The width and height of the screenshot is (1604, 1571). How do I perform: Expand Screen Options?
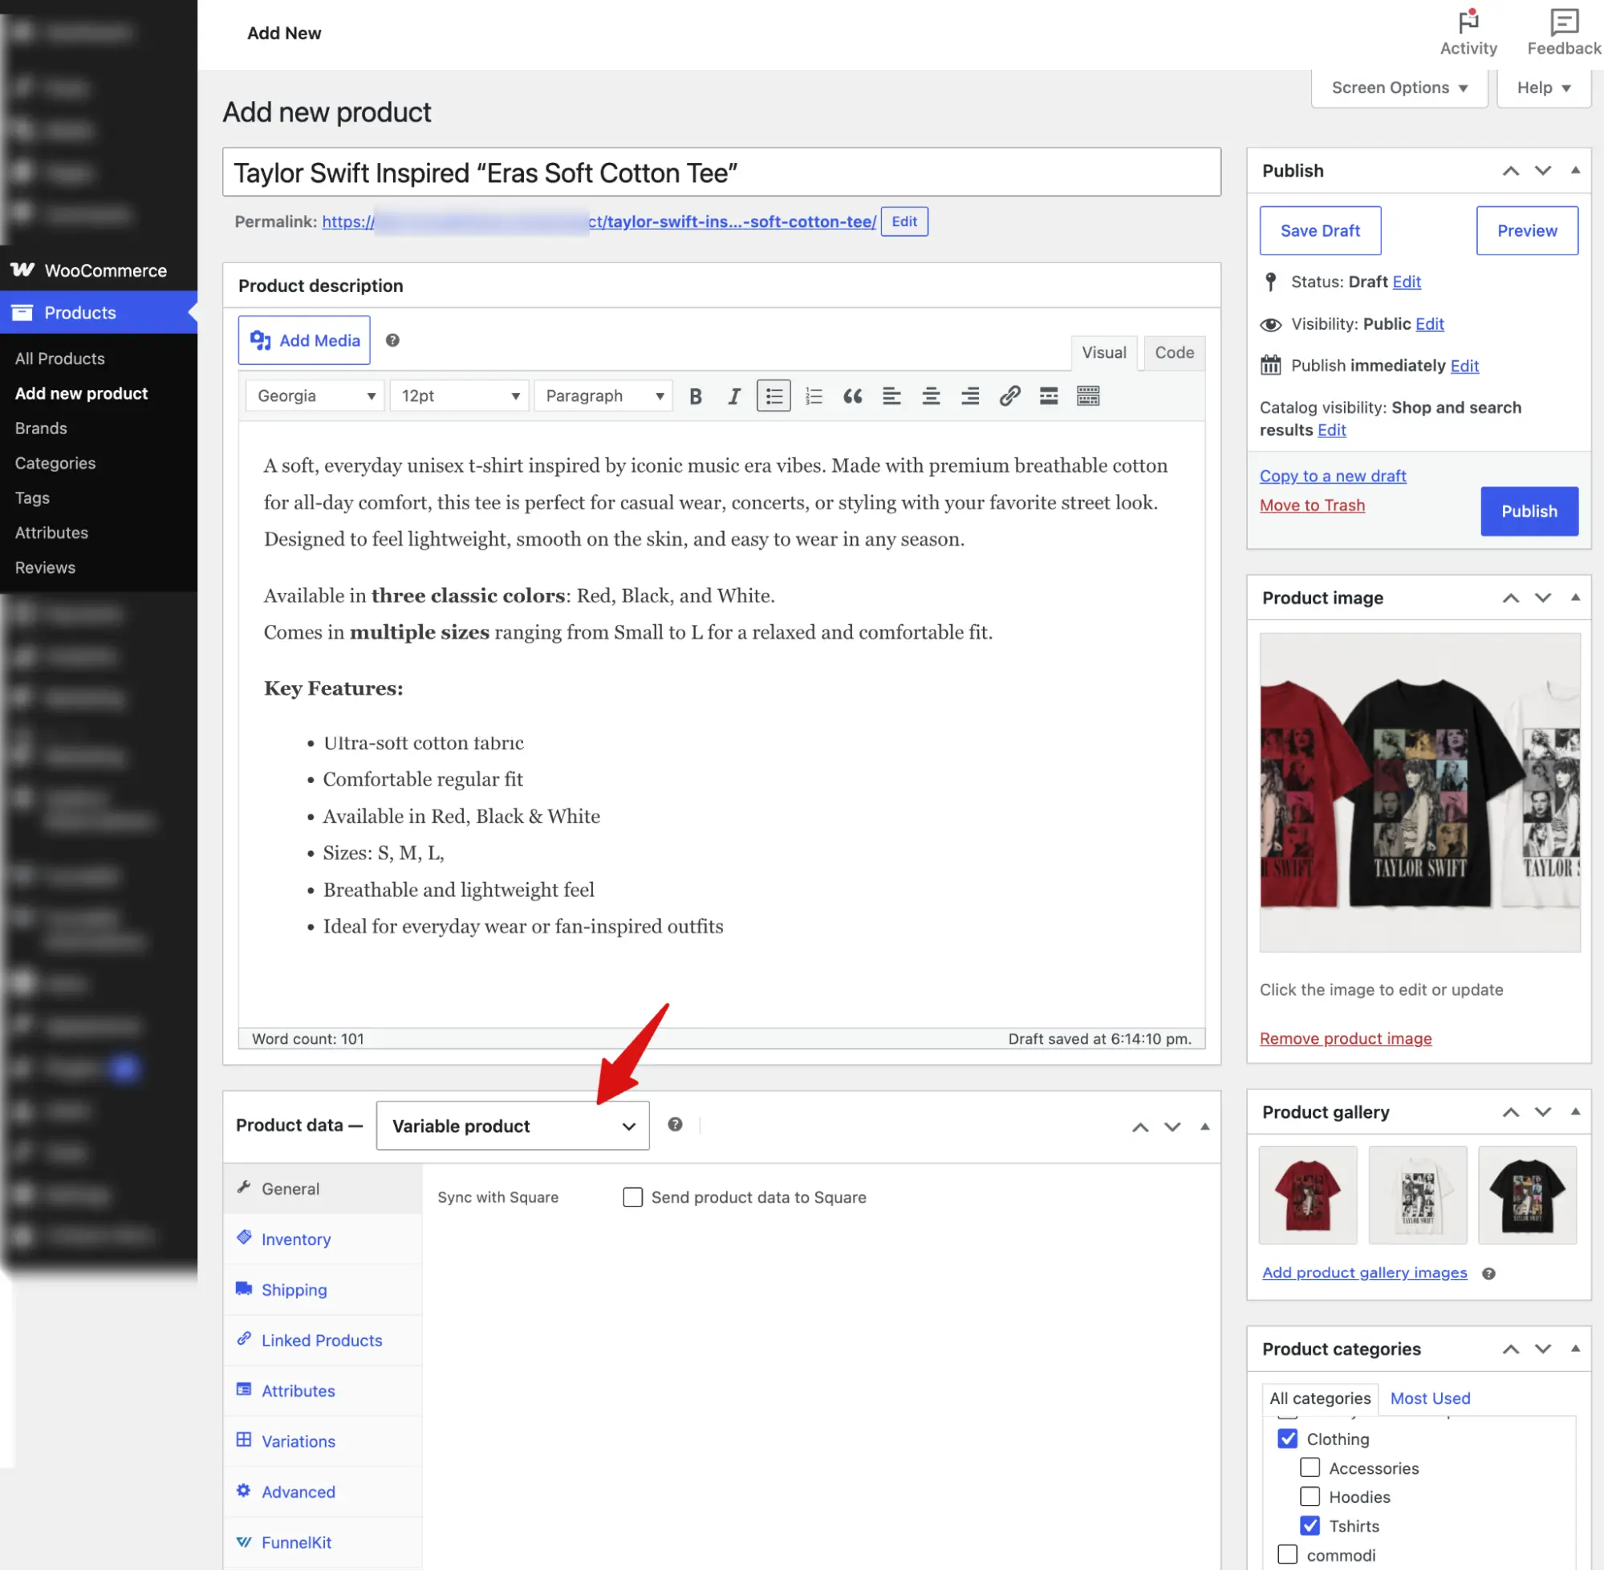(x=1399, y=87)
